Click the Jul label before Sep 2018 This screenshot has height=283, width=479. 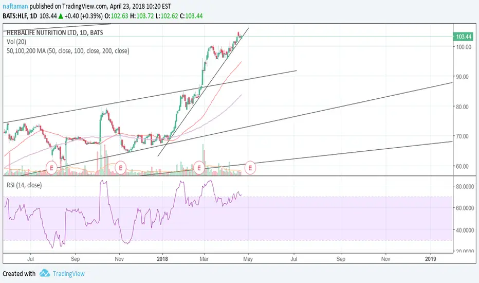(x=293, y=259)
